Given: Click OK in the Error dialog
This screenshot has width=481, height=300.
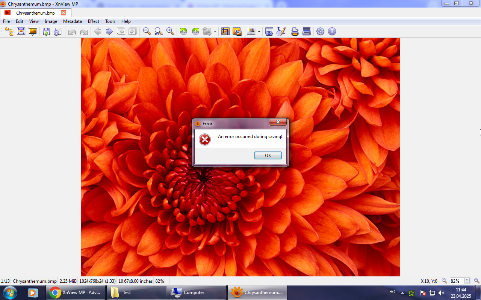Looking at the screenshot, I should (x=268, y=155).
